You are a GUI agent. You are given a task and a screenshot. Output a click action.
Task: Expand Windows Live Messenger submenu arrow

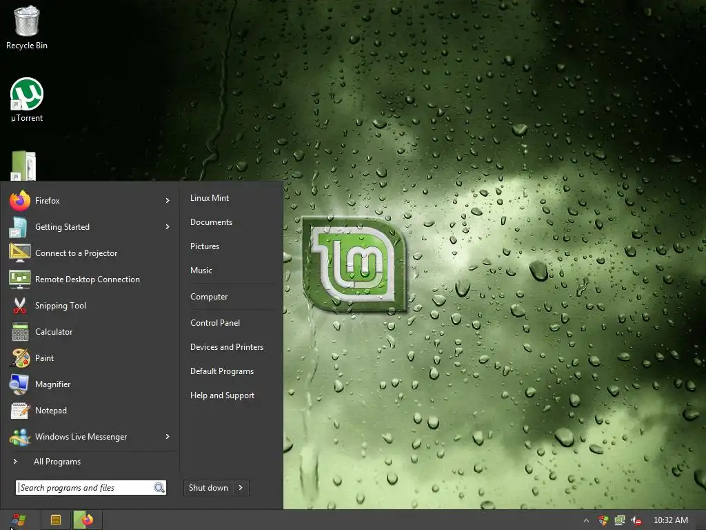point(168,437)
